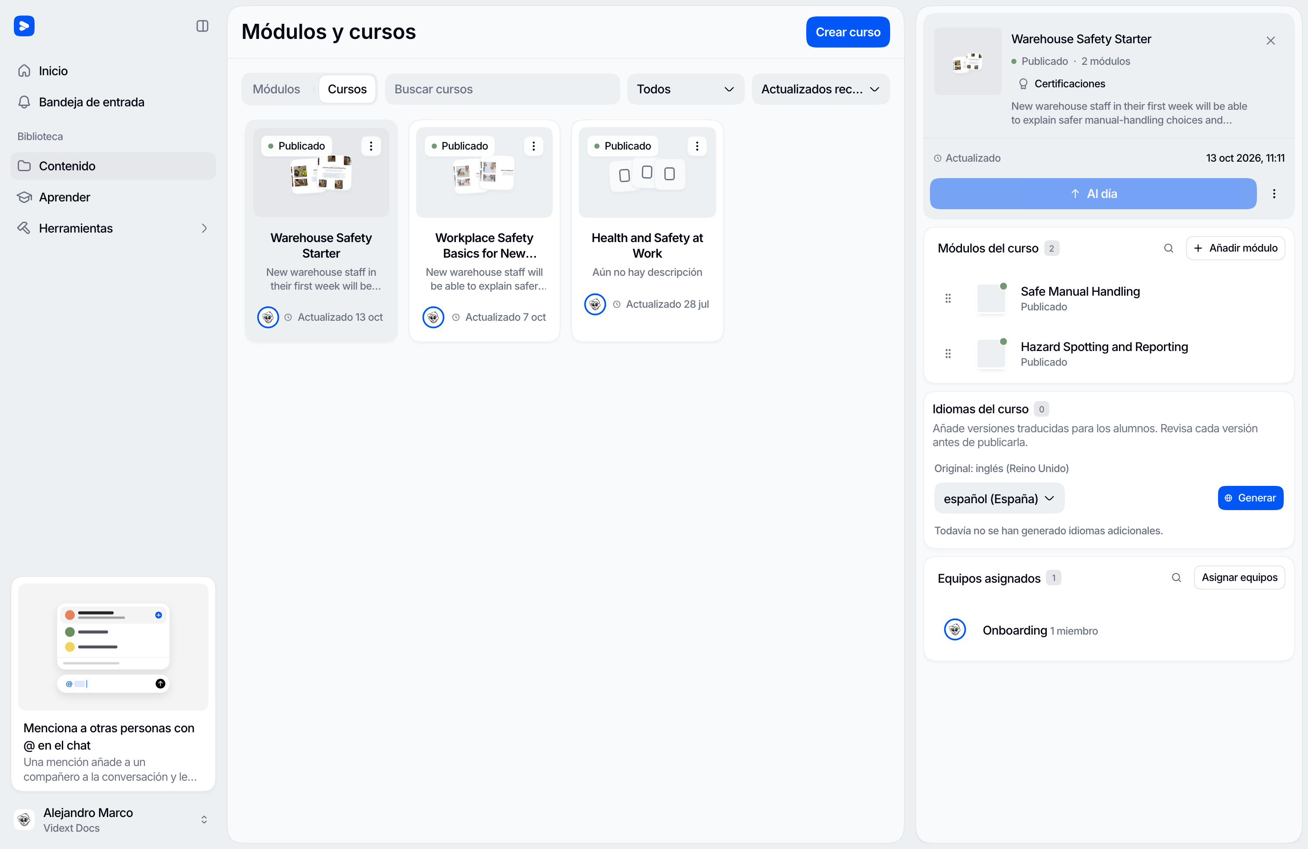Click the Generar translation button
Screen dimensions: 1308x849
click(x=1250, y=498)
